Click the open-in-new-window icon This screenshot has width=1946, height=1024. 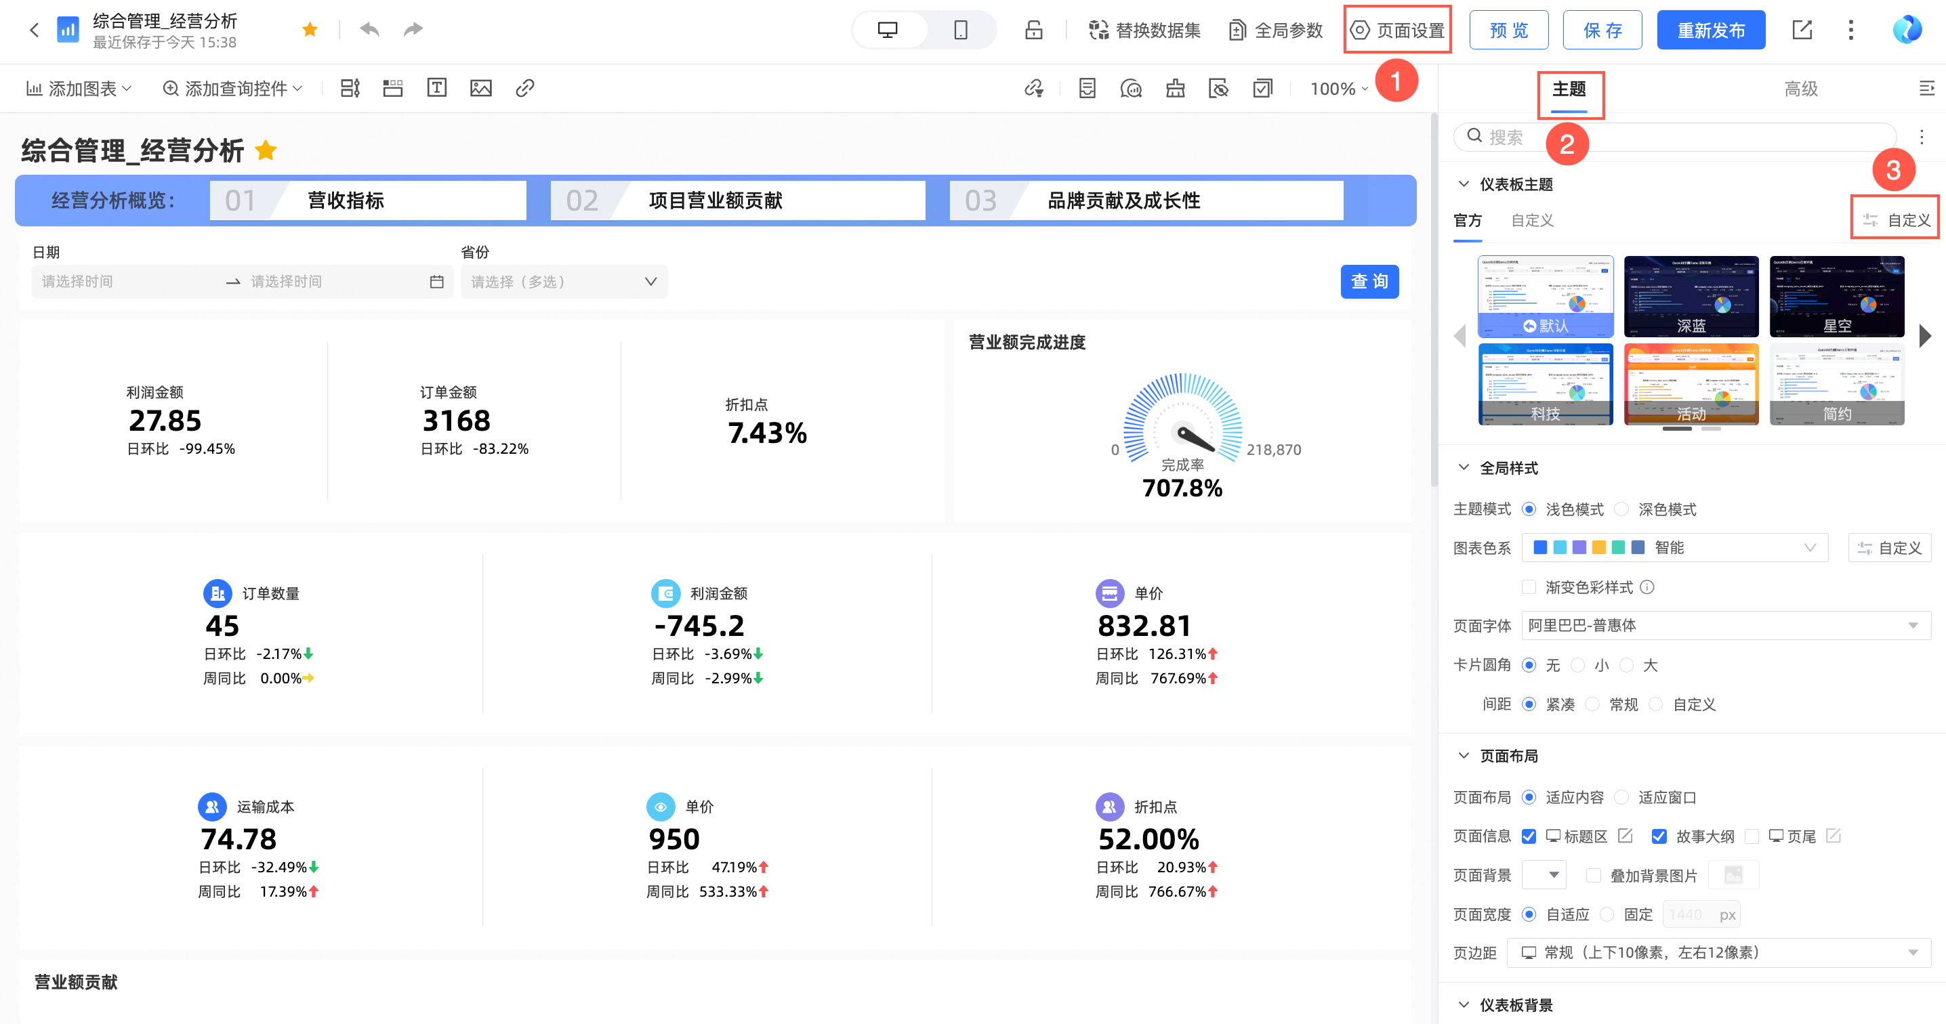coord(1802,30)
